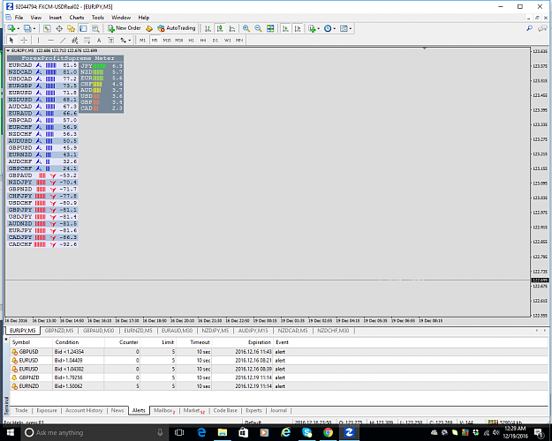The width and height of the screenshot is (552, 441).
Task: Select the Text Label tool
Action: [x=111, y=40]
